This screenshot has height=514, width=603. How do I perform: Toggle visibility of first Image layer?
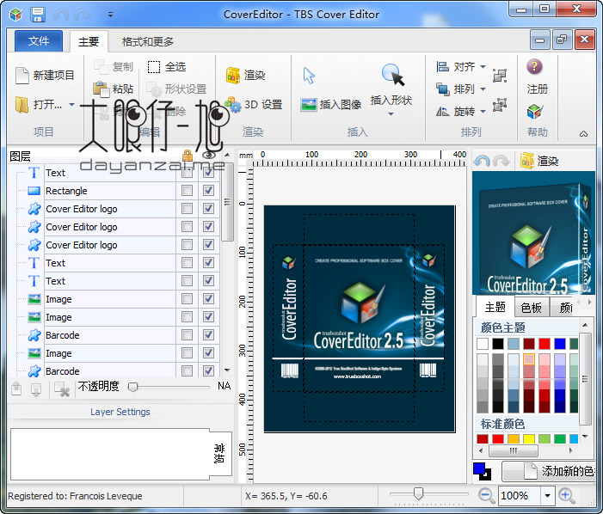pos(208,299)
